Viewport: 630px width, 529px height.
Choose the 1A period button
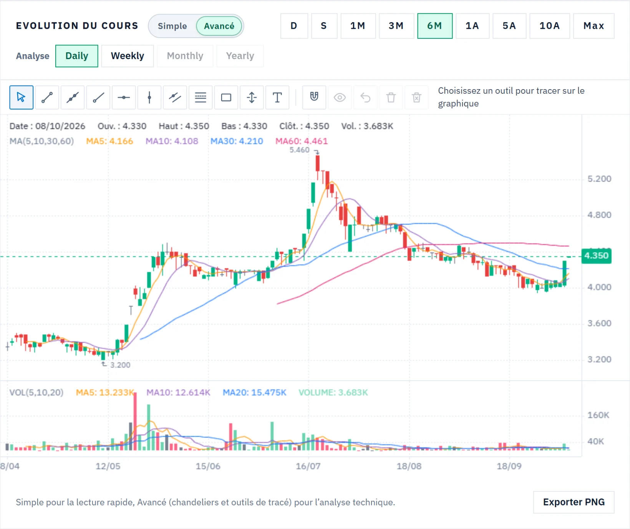[x=472, y=26]
